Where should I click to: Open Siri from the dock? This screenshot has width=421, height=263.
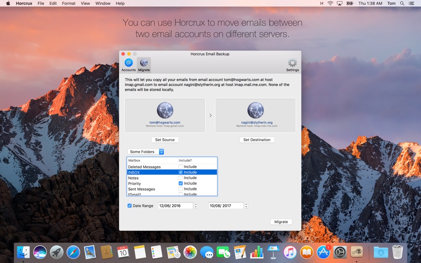pyautogui.click(x=40, y=252)
